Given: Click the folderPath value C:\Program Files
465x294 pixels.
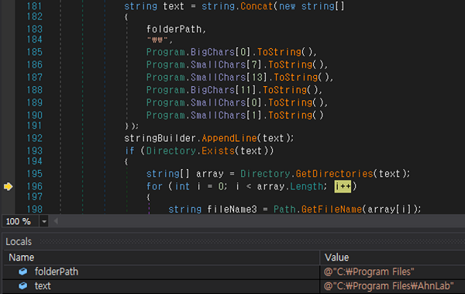Looking at the screenshot, I should [369, 272].
